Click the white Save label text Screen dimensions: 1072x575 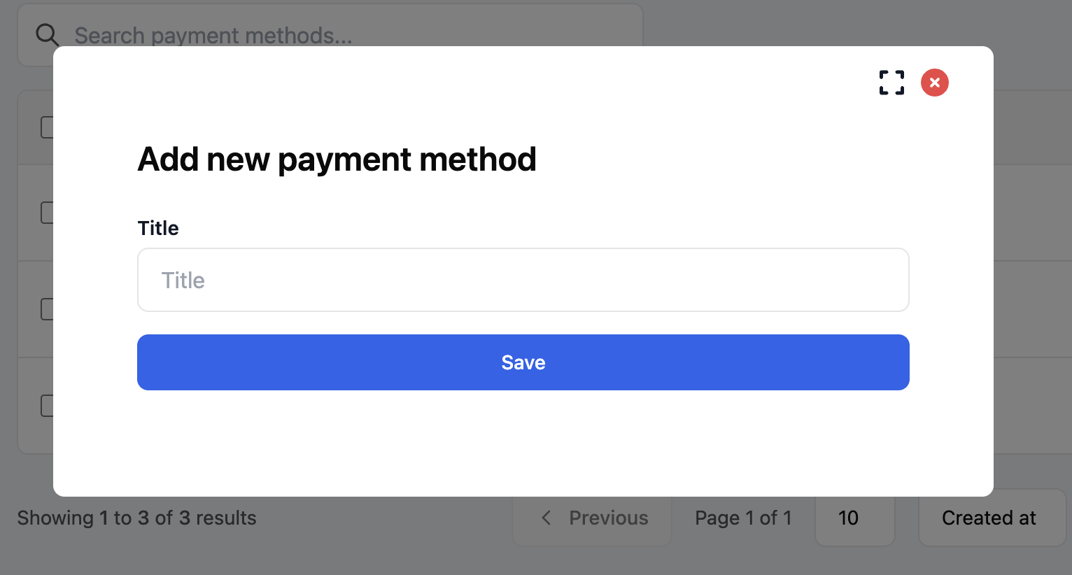(x=523, y=362)
